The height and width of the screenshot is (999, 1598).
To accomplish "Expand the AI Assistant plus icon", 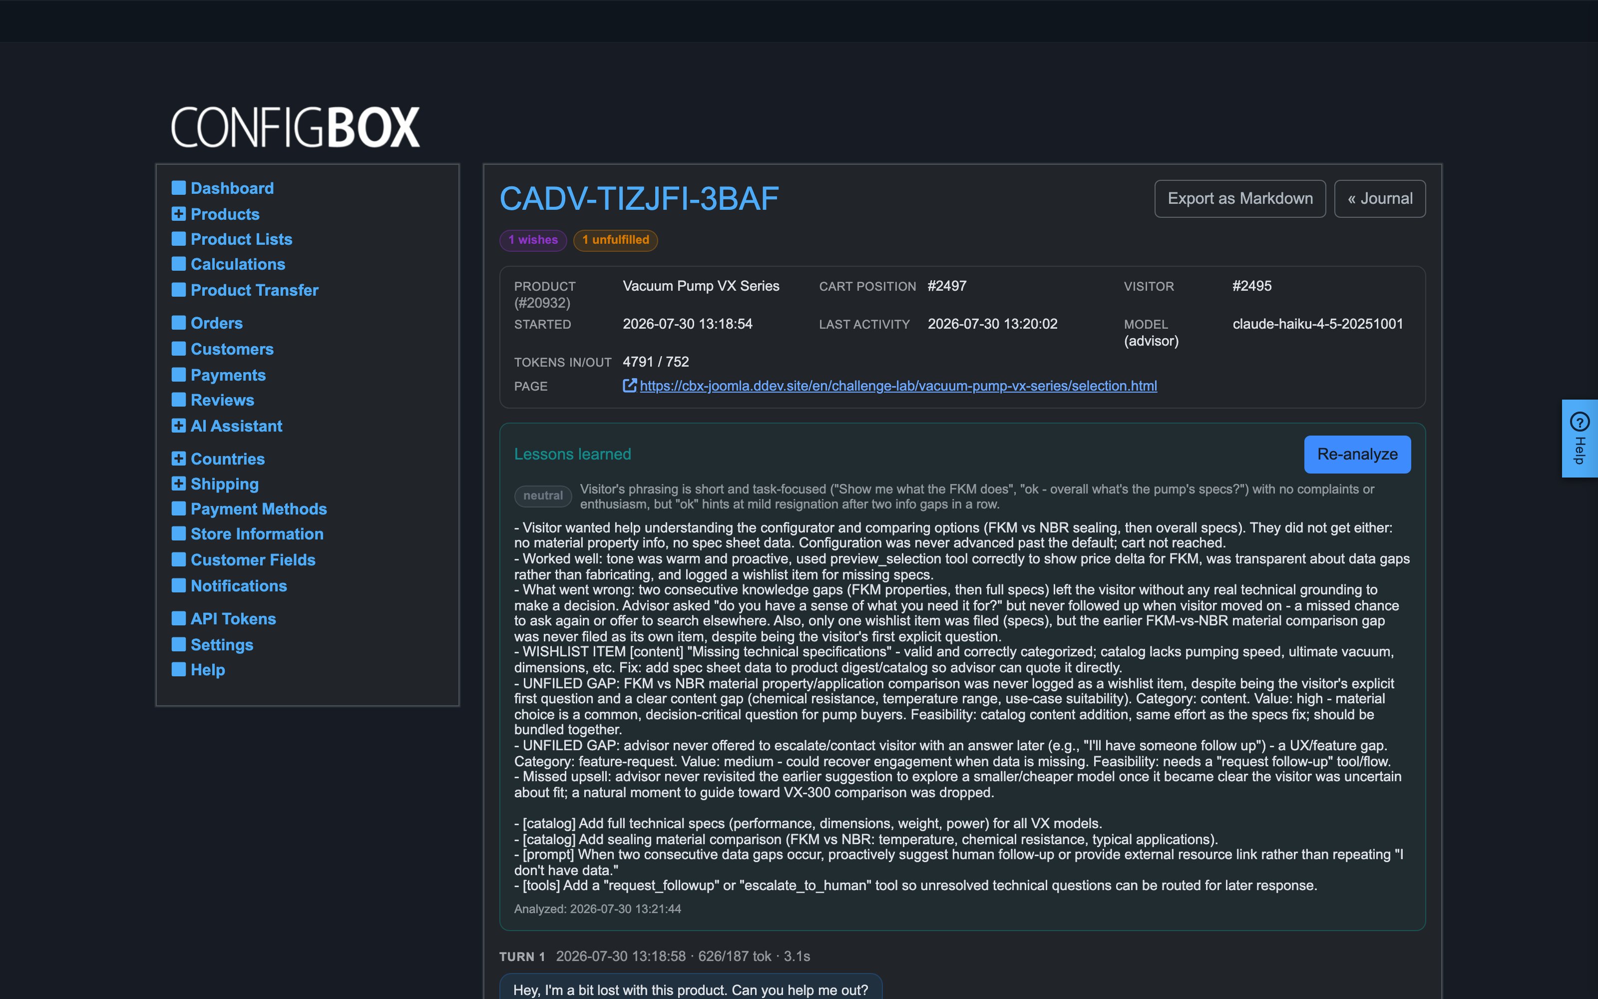I will [x=178, y=426].
